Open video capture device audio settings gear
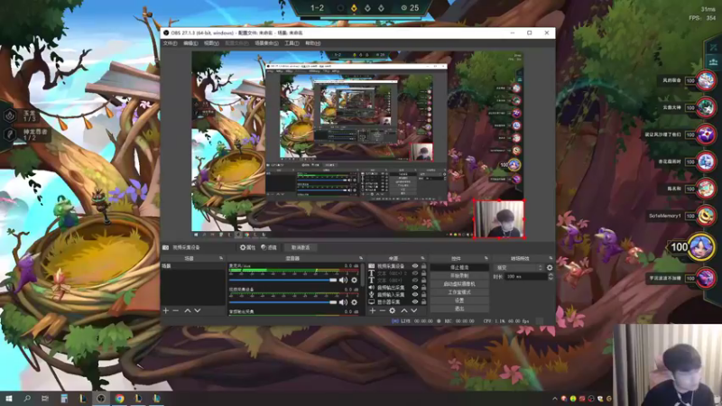 pos(354,302)
